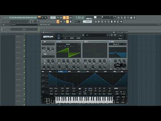This screenshot has width=161, height=121.
Task: Select the LFO 1 tab
Action: 79,72
